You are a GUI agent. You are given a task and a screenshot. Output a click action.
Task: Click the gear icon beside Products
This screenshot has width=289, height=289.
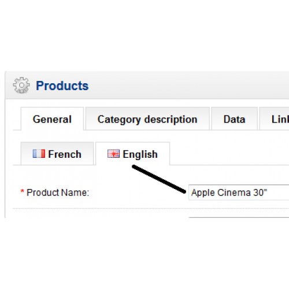[x=21, y=85]
